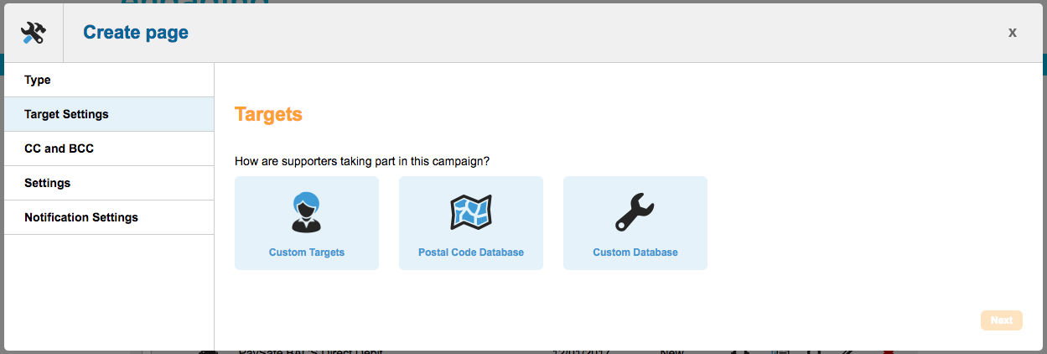Click the date in the background row
The width and height of the screenshot is (1047, 354).
[577, 351]
